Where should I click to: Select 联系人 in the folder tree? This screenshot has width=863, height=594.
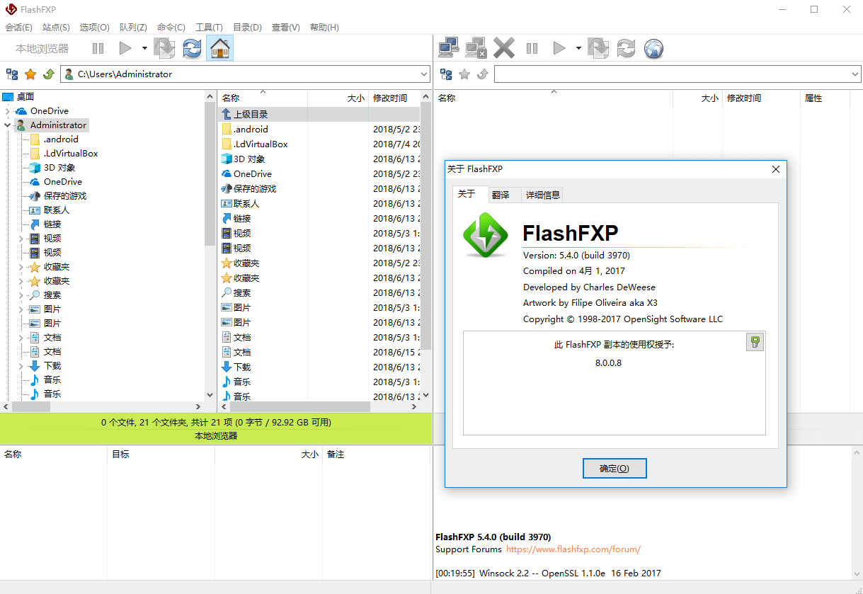pos(57,210)
